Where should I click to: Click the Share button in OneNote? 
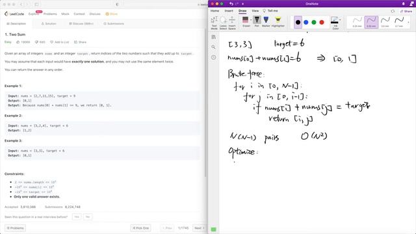point(406,11)
